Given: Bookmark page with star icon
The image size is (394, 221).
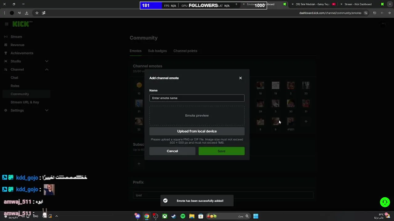Looking at the screenshot, I should point(37,13).
